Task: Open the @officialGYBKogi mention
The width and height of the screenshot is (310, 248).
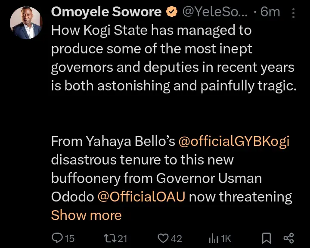Action: (234, 141)
